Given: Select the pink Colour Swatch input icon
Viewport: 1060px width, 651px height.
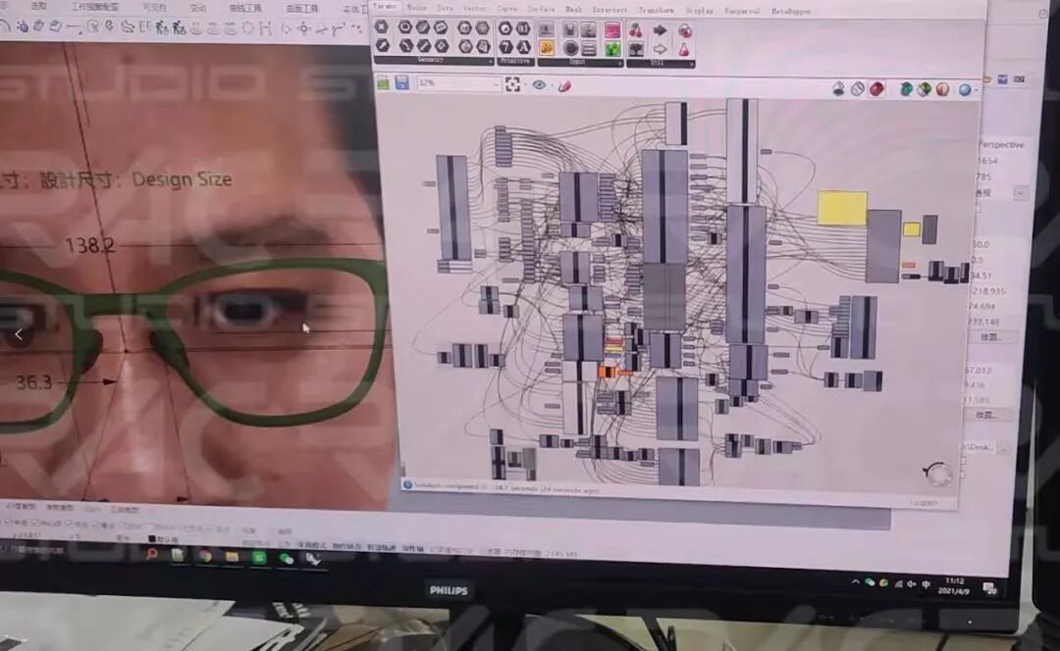Looking at the screenshot, I should click(612, 29).
